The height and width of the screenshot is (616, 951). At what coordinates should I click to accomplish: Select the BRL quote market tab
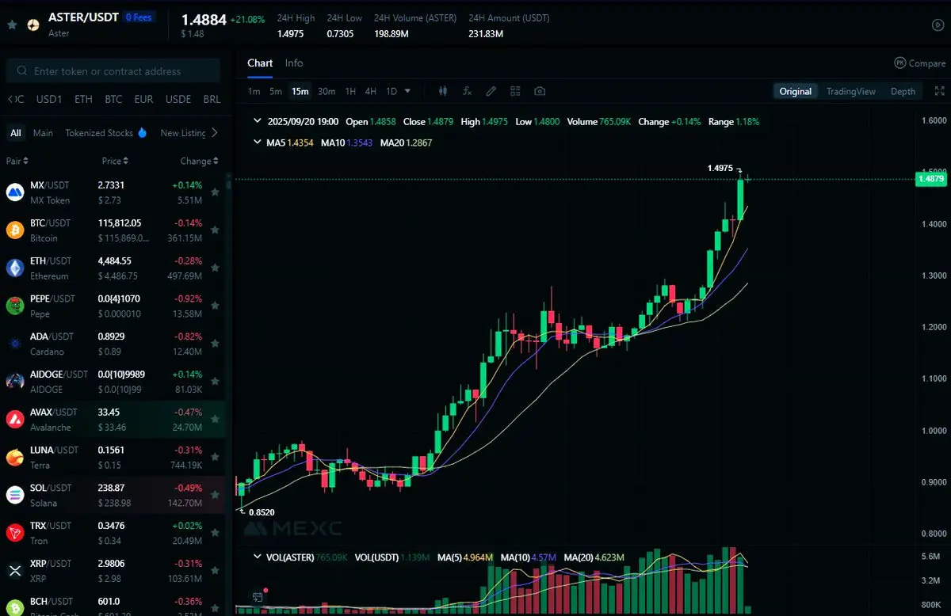[212, 100]
